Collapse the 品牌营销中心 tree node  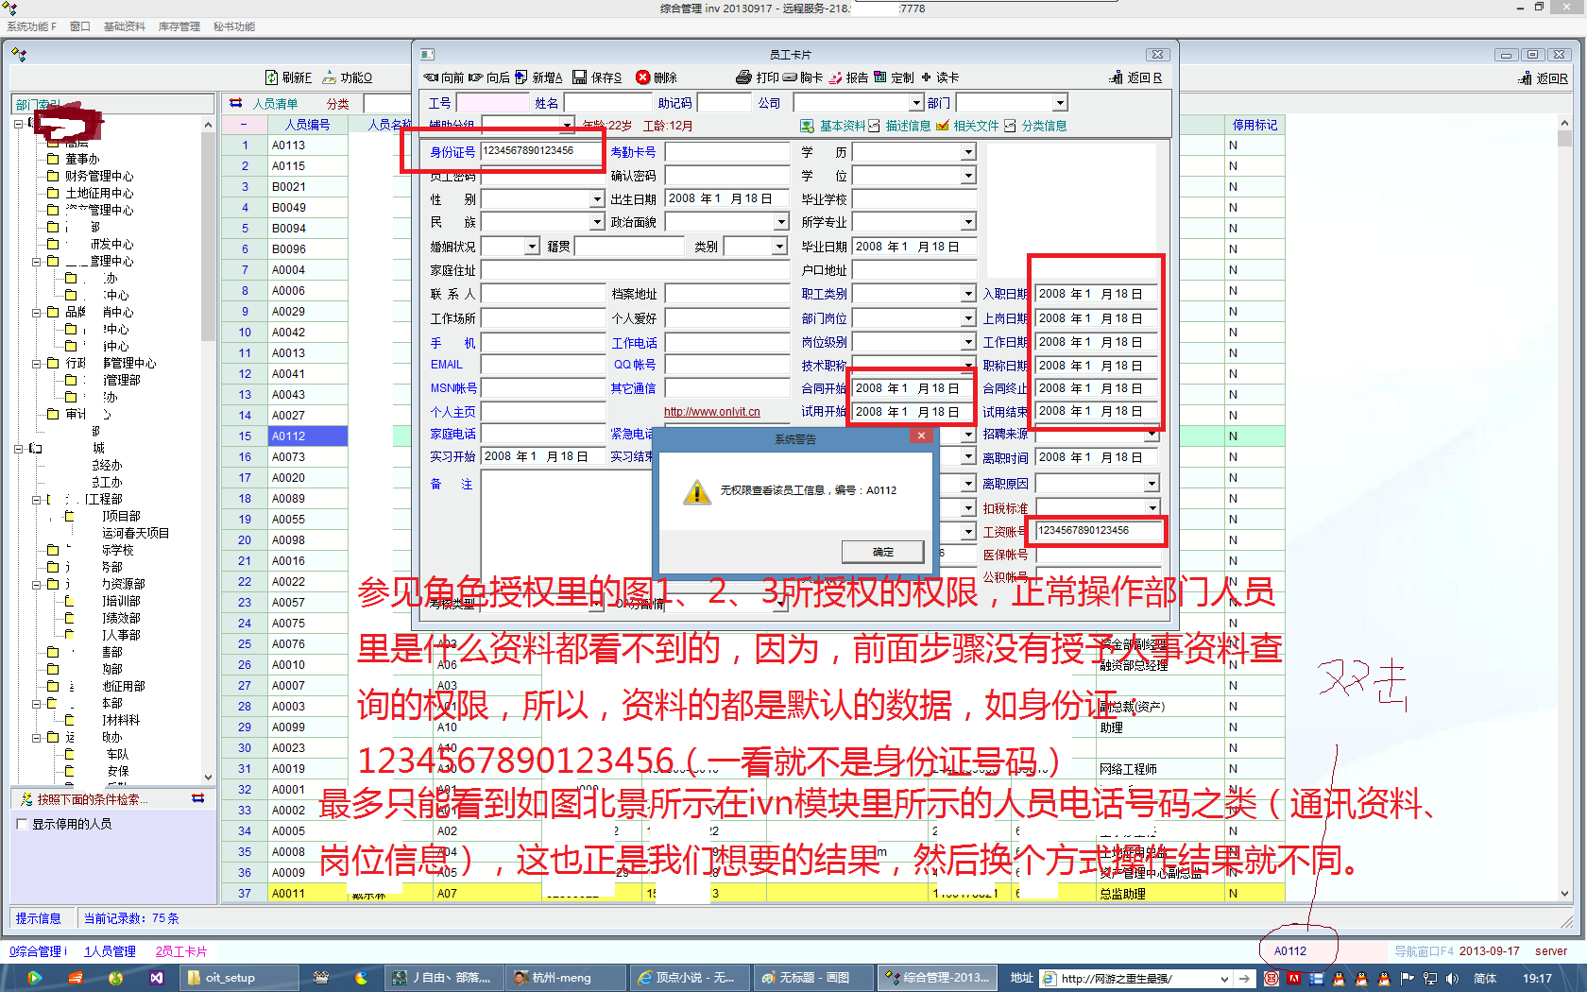37,312
